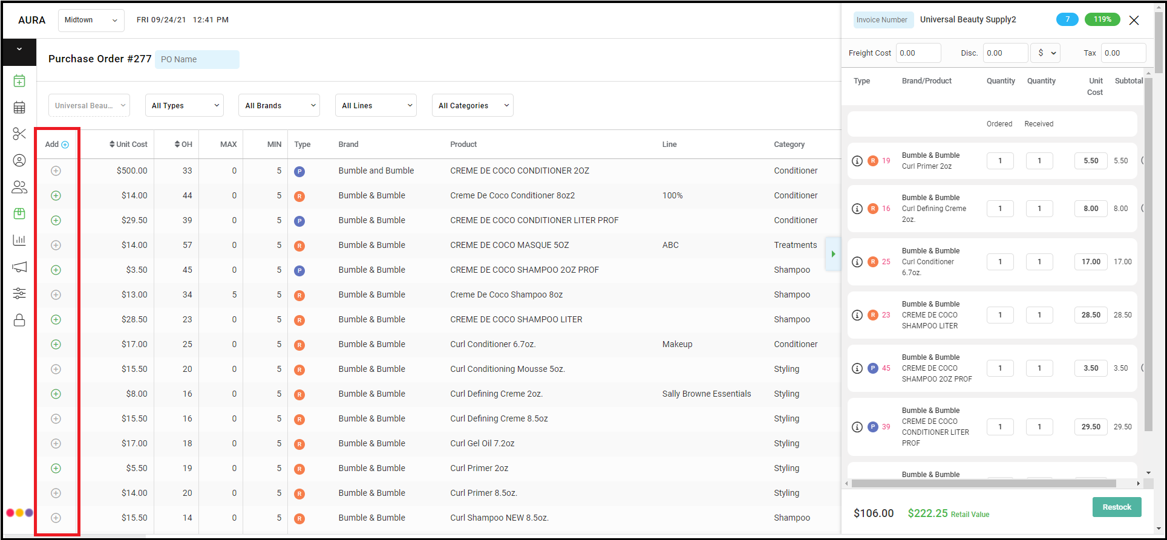The image size is (1167, 540).
Task: Click the PO Name input field
Action: (x=197, y=59)
